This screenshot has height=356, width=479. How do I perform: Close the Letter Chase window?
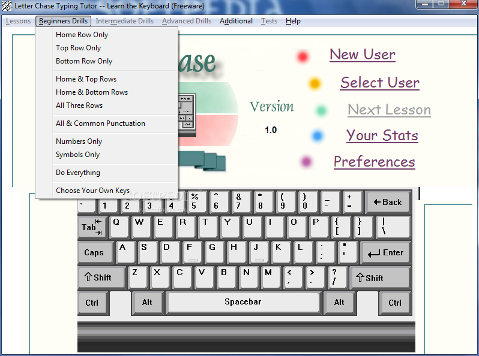coord(463,4)
